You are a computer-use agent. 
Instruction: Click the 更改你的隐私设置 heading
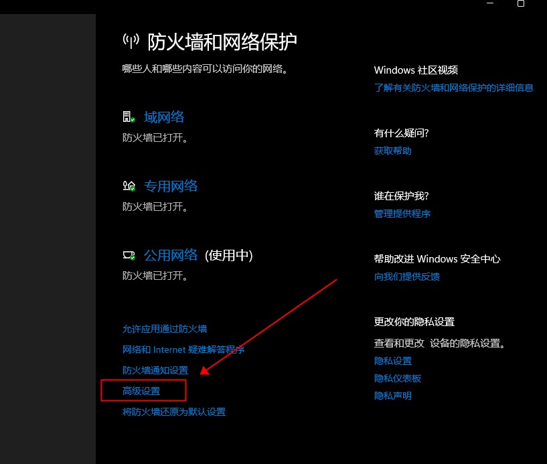tap(414, 322)
